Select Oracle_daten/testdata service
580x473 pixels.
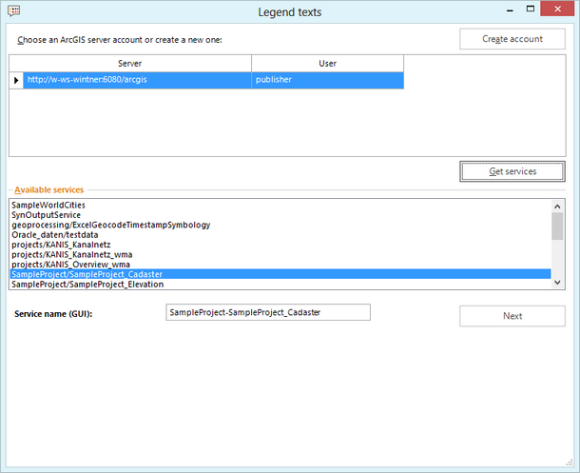56,235
